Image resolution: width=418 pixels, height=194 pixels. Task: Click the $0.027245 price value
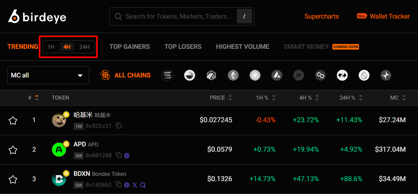[x=216, y=120]
